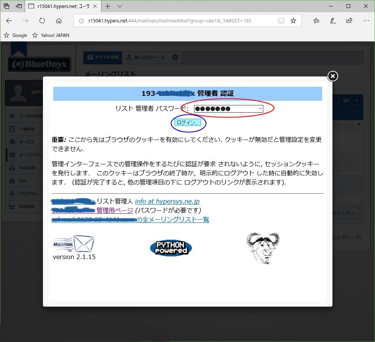
Task: Click the メーリングリスト envelope icon
Action: [x=12, y=154]
